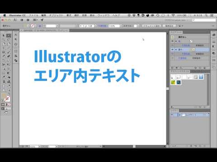Click zoom level field in status bar

34,146
